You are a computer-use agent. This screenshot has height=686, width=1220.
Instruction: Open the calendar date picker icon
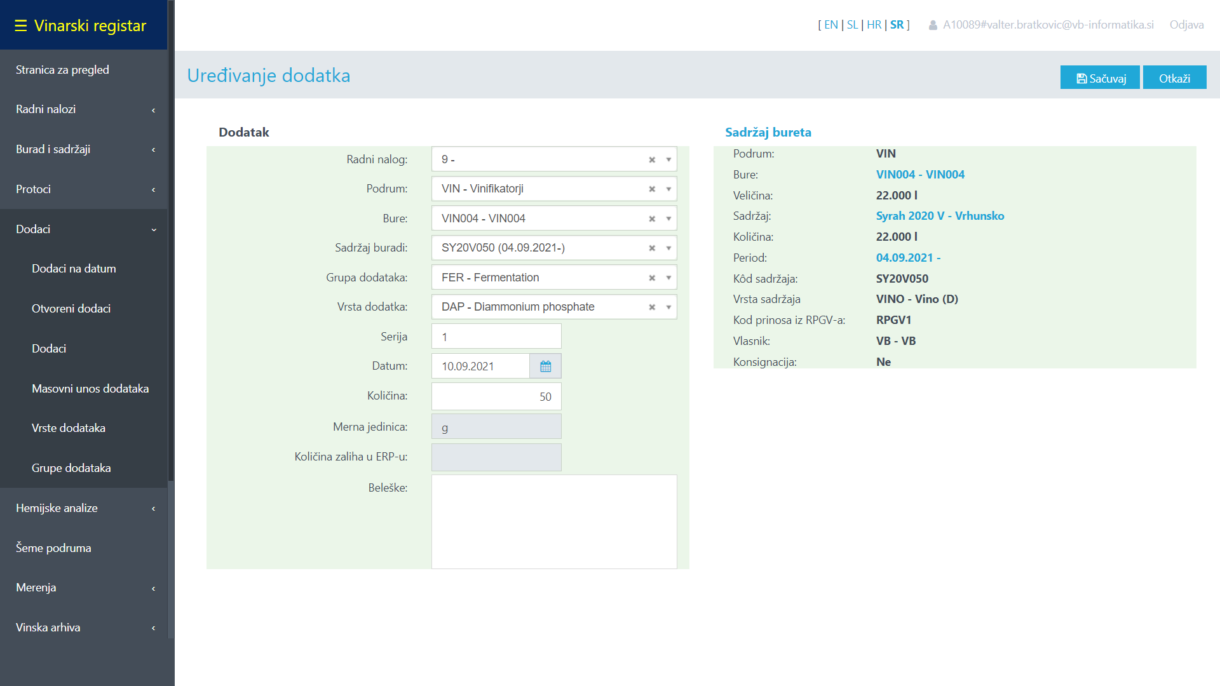tap(545, 366)
